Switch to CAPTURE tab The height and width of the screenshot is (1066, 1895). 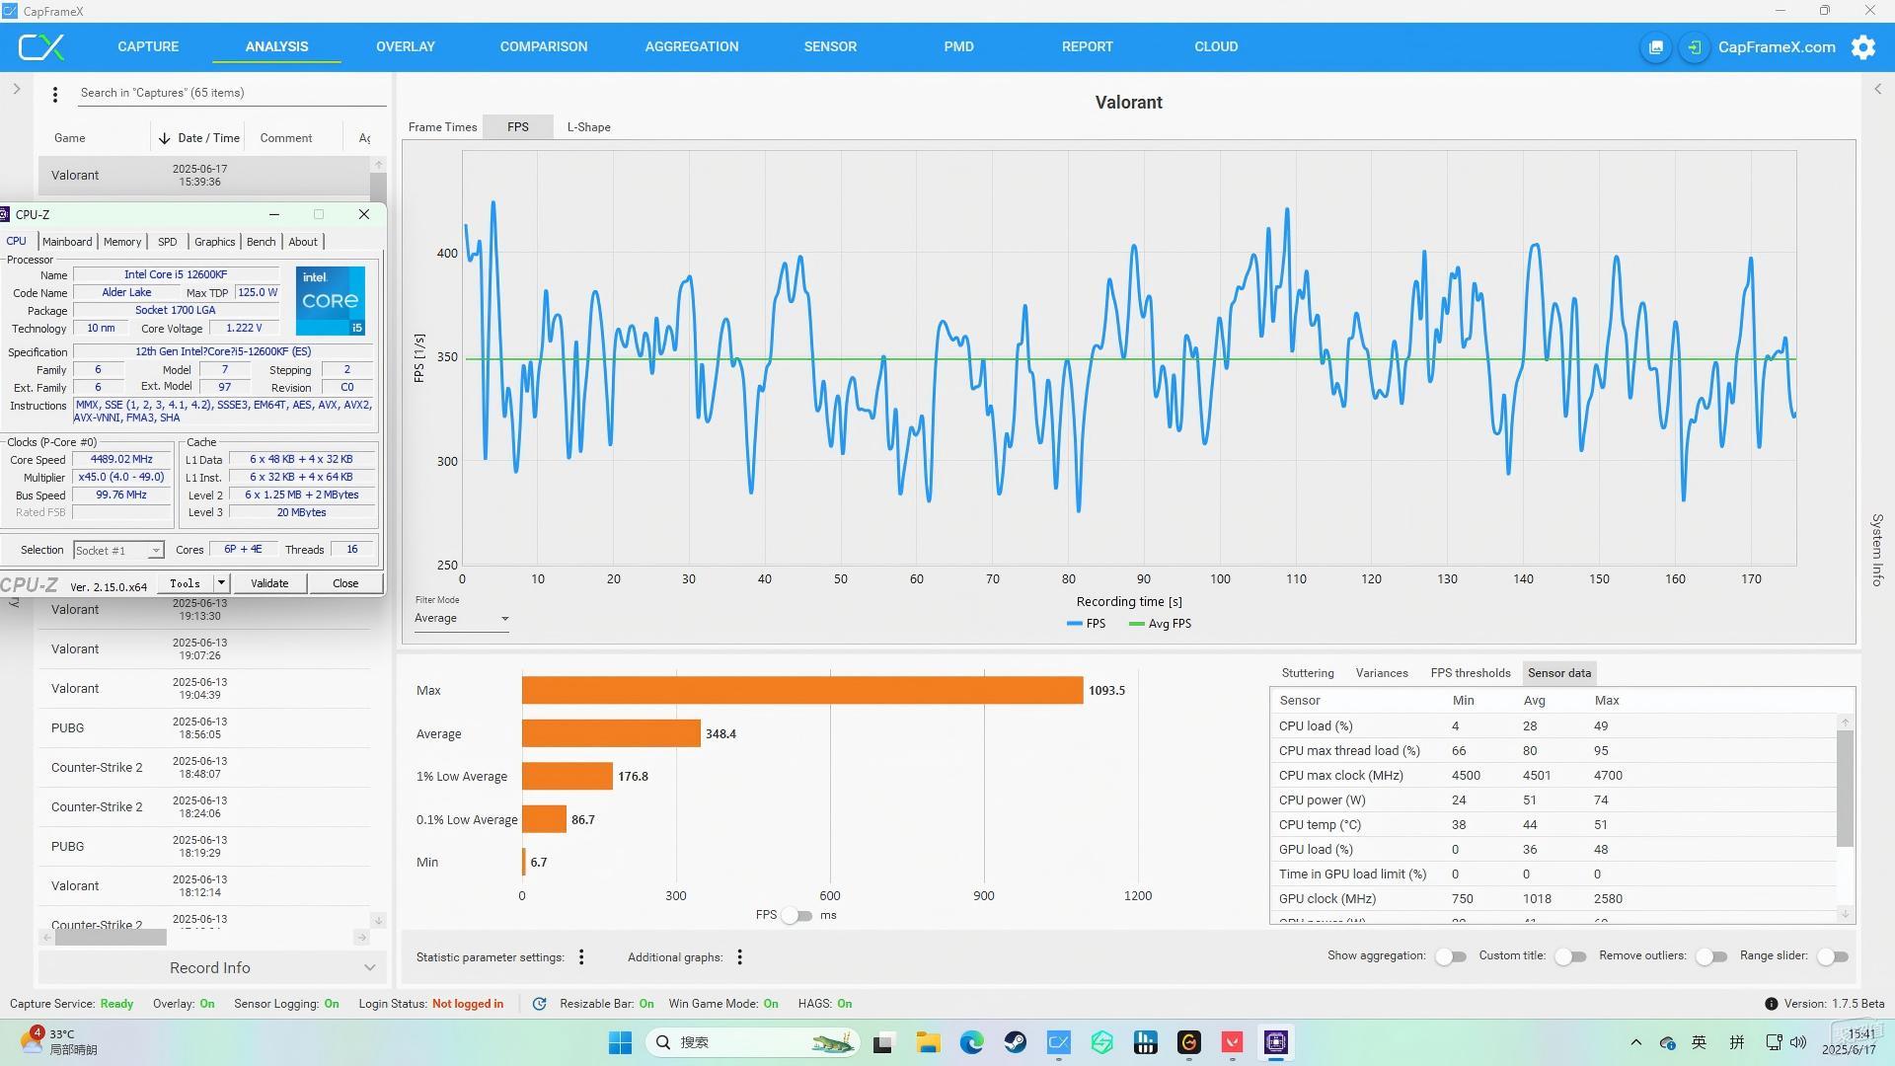pos(148,46)
